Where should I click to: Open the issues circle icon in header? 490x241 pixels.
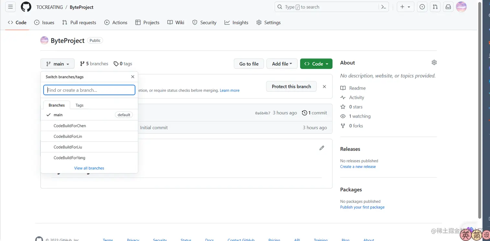coord(422,7)
